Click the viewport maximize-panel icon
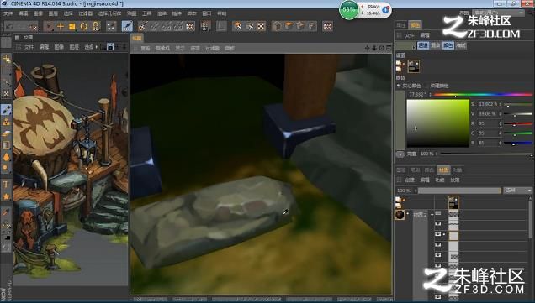 [389, 48]
